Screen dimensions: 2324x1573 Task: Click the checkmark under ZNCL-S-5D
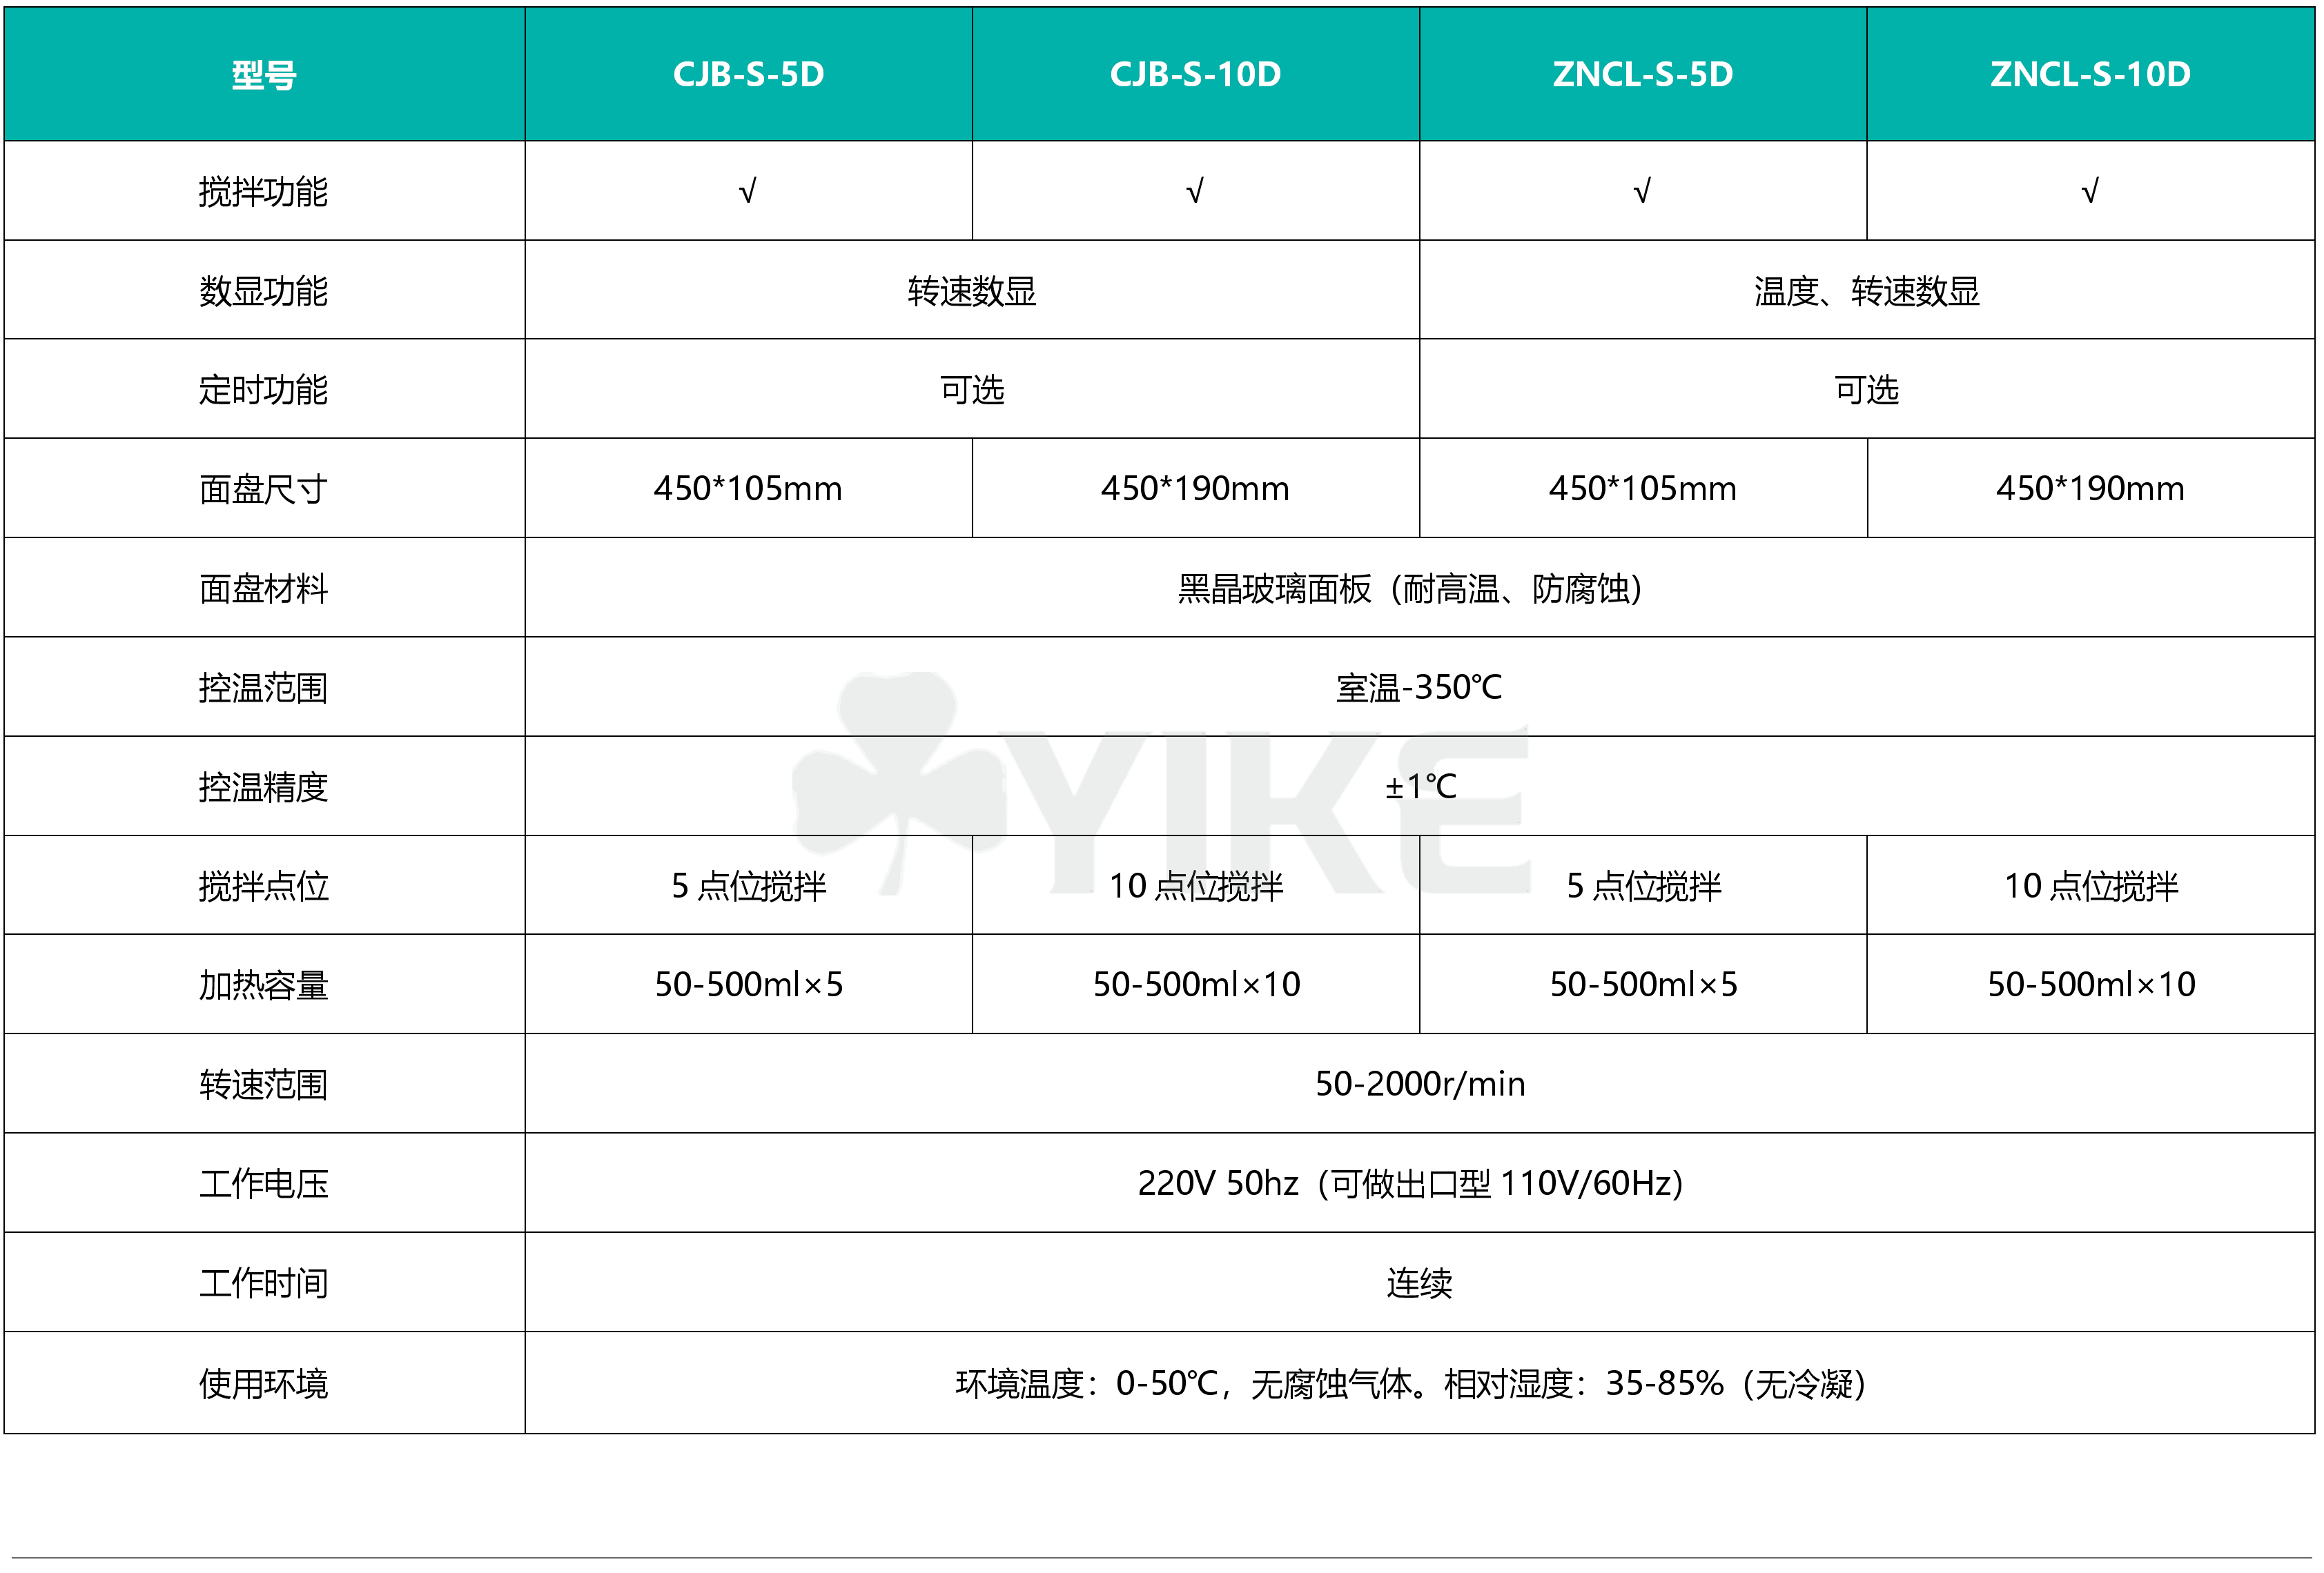1642,190
